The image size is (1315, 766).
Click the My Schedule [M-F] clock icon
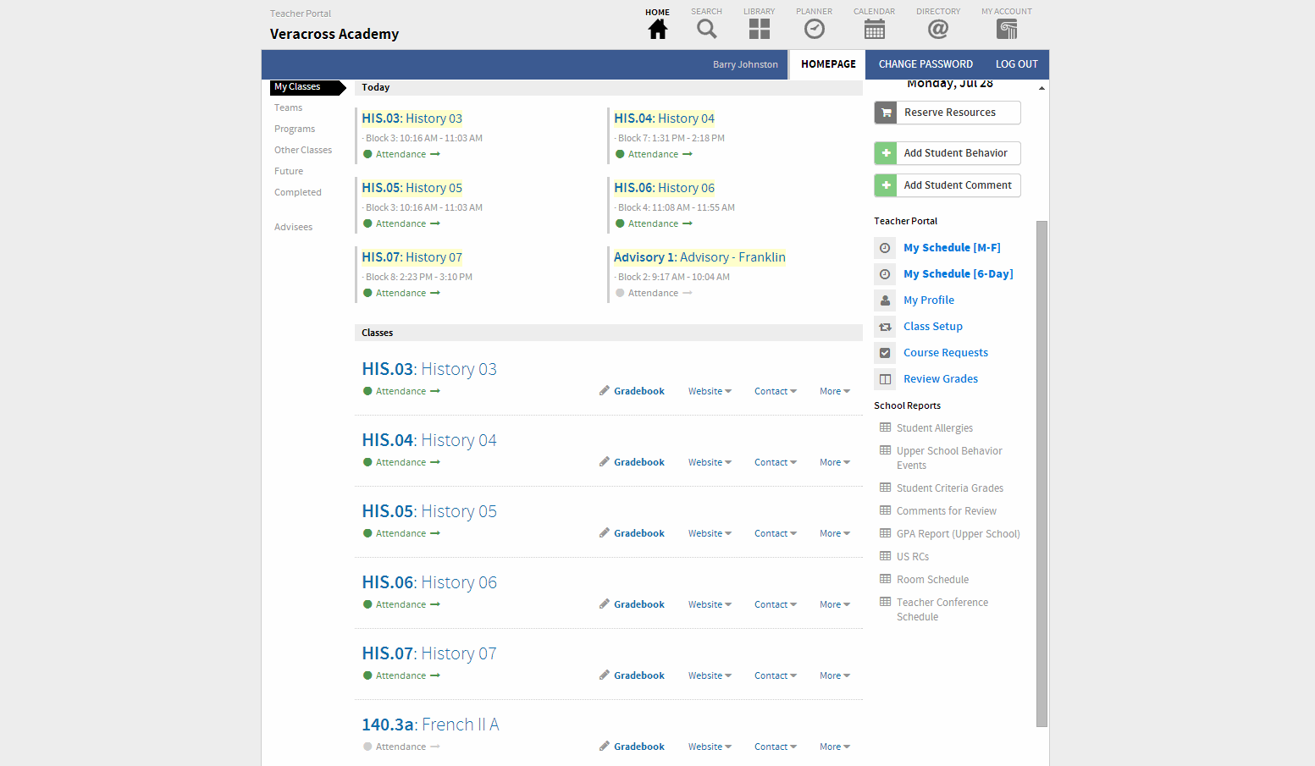[x=885, y=247]
